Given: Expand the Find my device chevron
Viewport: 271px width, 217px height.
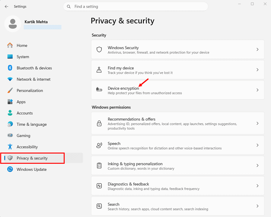Looking at the screenshot, I should click(x=257, y=70).
